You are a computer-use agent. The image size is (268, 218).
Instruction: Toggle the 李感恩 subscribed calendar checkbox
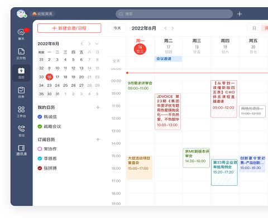40,158
